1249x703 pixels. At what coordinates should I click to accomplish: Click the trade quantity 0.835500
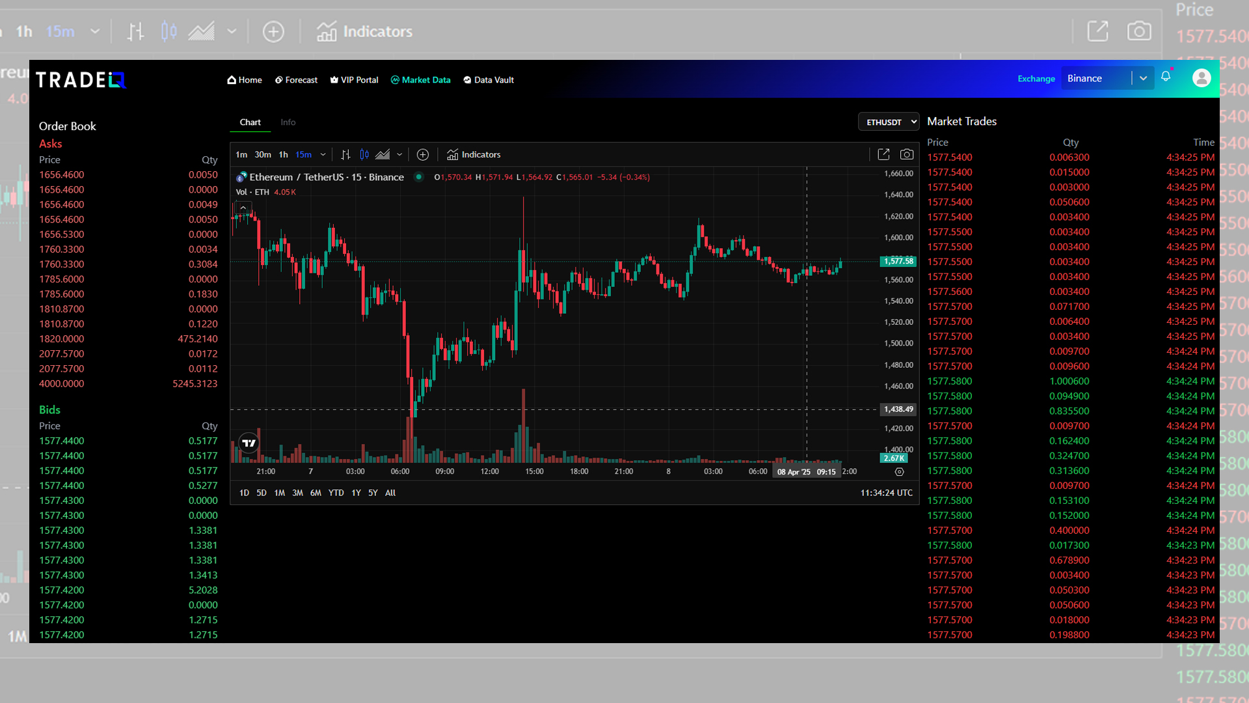pos(1069,411)
